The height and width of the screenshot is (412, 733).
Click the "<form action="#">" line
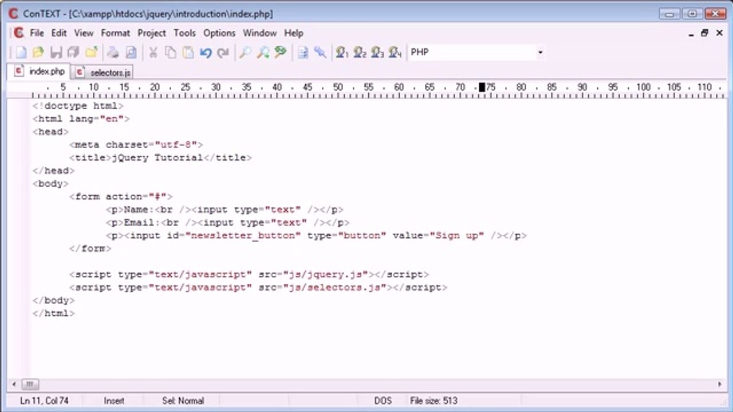[121, 196]
